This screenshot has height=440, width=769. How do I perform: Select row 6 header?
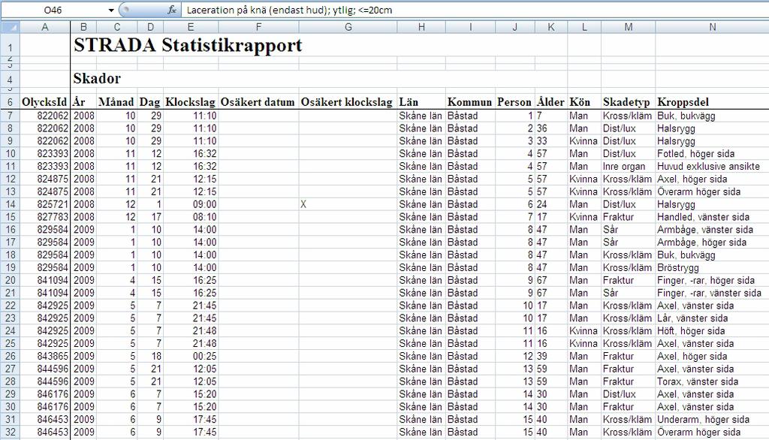coord(11,103)
